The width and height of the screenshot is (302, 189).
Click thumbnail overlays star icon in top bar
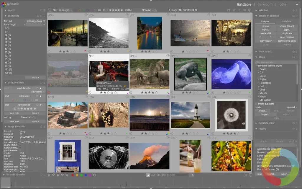234,10
